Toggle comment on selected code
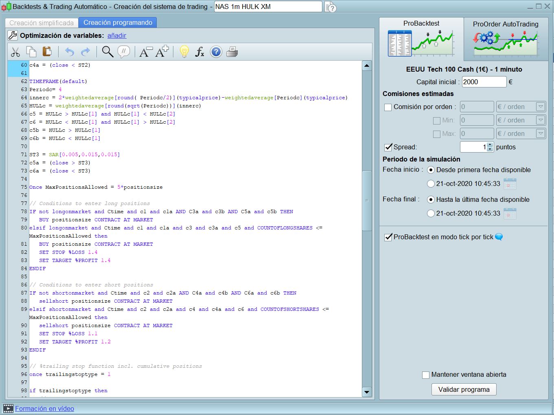This screenshot has width=554, height=415. click(124, 52)
